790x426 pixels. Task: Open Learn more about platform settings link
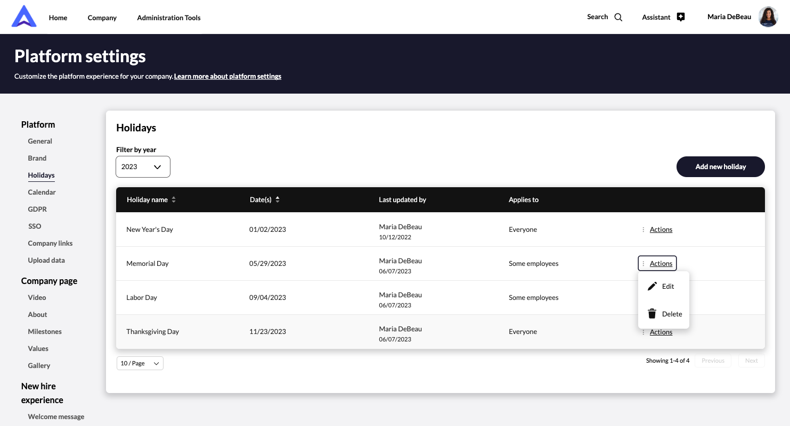[x=227, y=77]
